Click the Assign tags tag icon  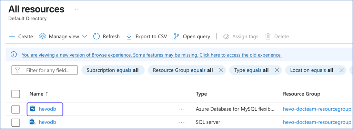[226, 37]
